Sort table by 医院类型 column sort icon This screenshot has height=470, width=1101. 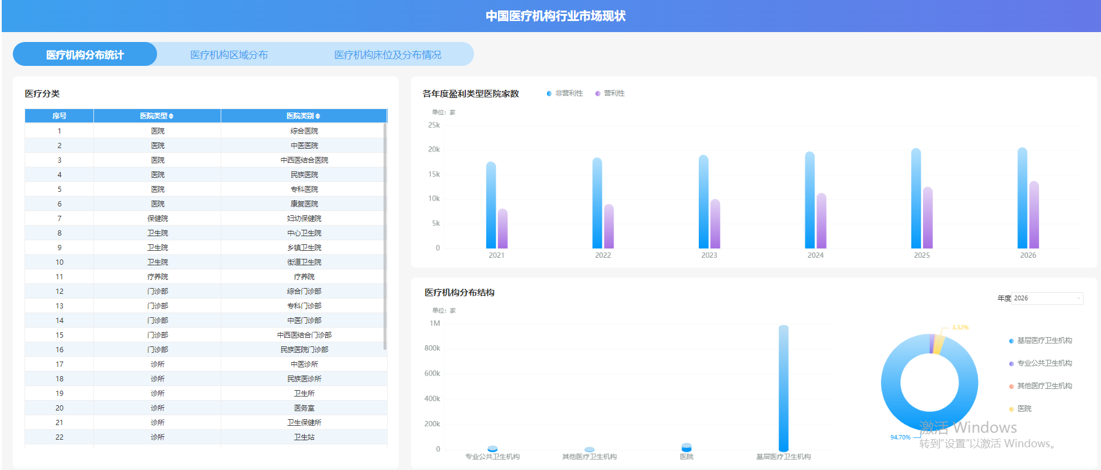171,116
